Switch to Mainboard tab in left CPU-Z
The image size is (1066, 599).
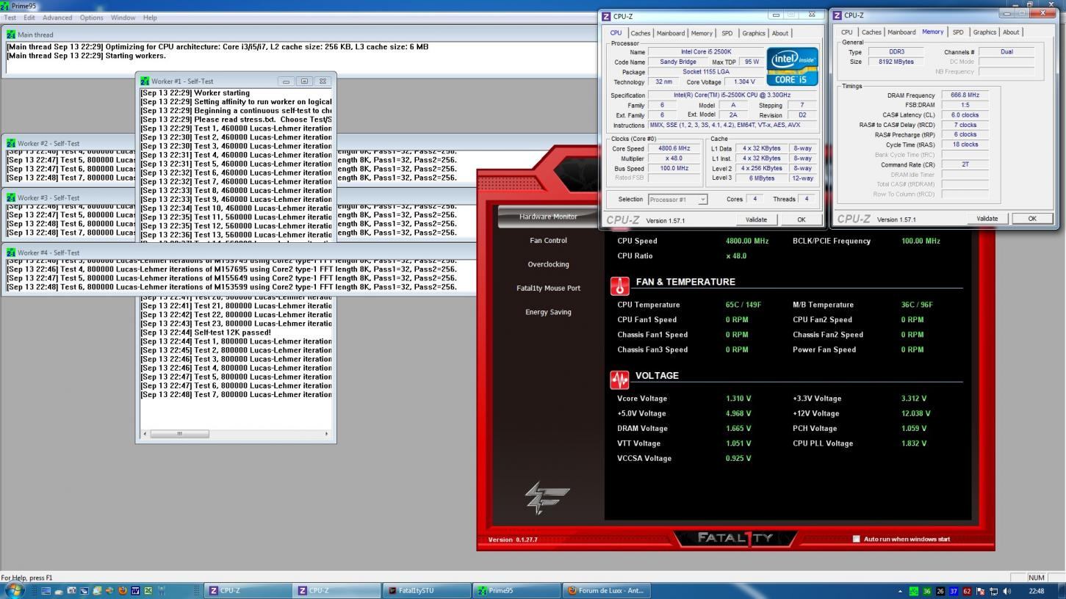click(x=671, y=33)
